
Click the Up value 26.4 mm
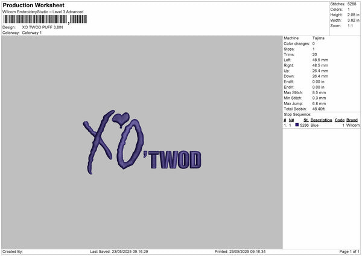coord(320,71)
